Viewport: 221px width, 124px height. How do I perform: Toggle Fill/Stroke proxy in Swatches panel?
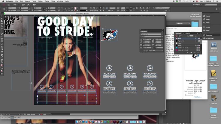point(176,36)
